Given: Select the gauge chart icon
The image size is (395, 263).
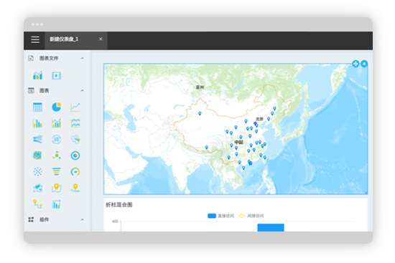Looking at the screenshot, I should 75,172.
